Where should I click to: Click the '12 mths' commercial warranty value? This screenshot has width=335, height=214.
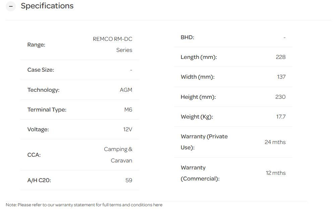point(276,173)
